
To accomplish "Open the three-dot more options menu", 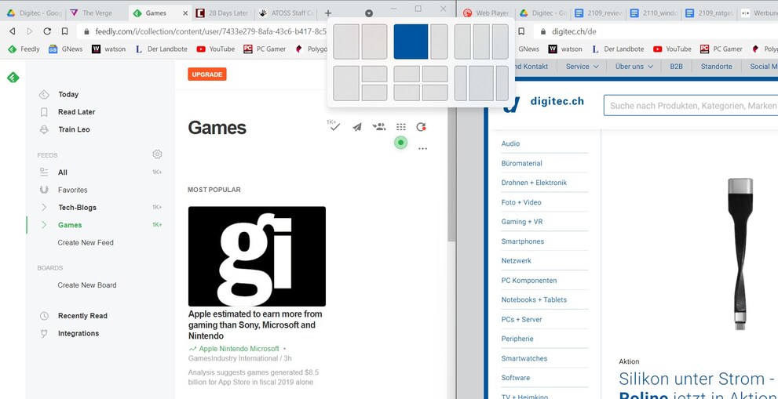I will click(x=422, y=148).
